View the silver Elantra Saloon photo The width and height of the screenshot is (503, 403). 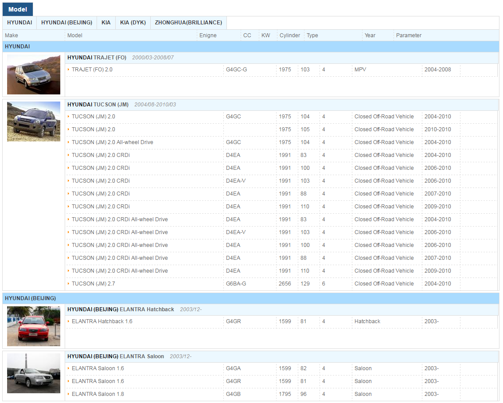click(34, 373)
